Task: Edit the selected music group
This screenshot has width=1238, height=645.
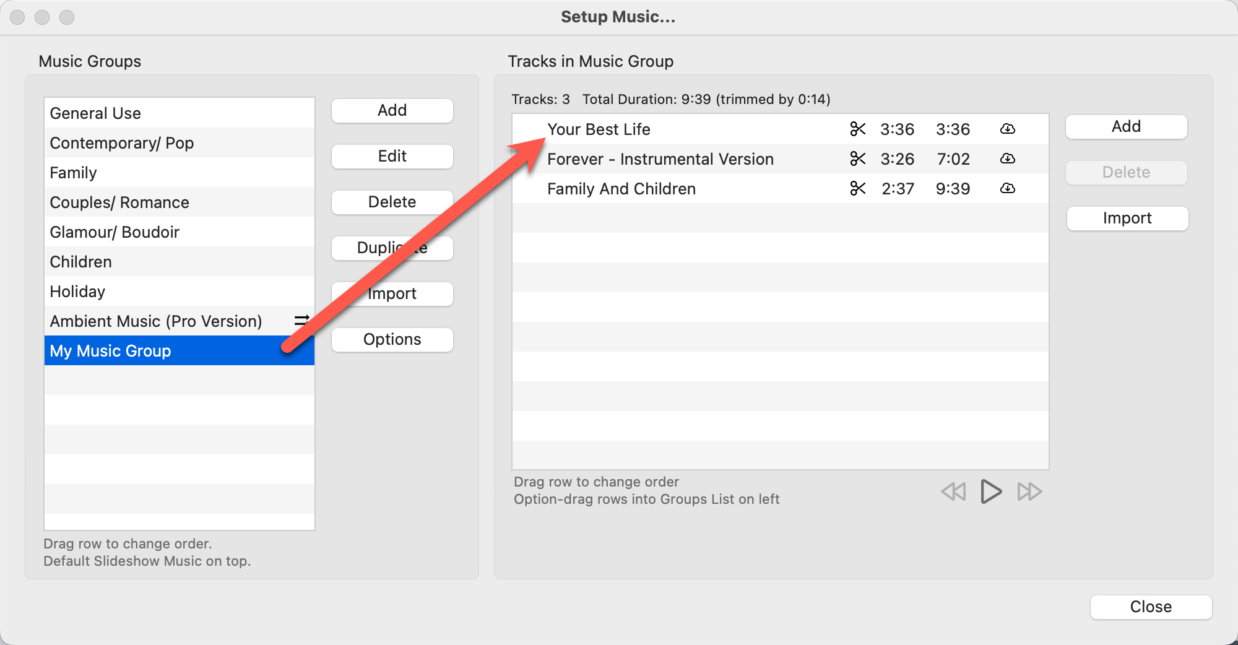Action: point(392,157)
